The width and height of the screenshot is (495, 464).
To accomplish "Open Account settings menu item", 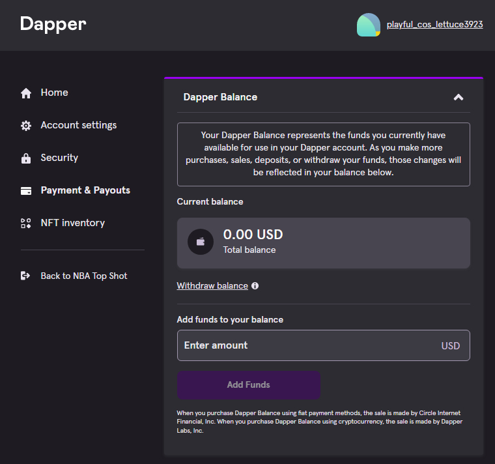I will 79,125.
